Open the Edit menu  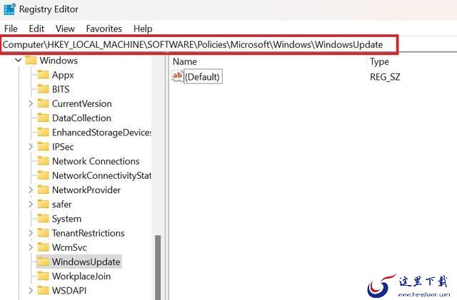pos(36,29)
